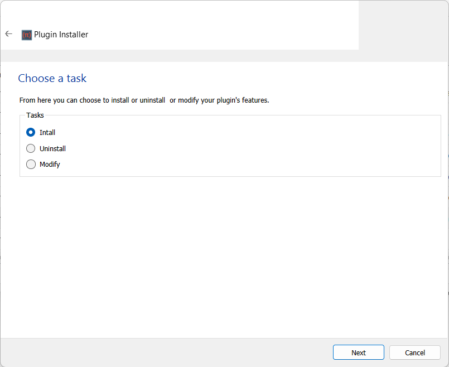Click the back arrow icon
The height and width of the screenshot is (367, 449).
(8, 34)
